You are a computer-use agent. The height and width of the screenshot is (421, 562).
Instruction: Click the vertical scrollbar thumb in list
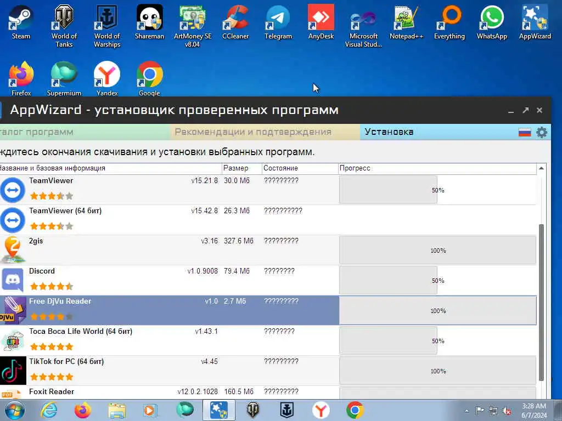[541, 303]
